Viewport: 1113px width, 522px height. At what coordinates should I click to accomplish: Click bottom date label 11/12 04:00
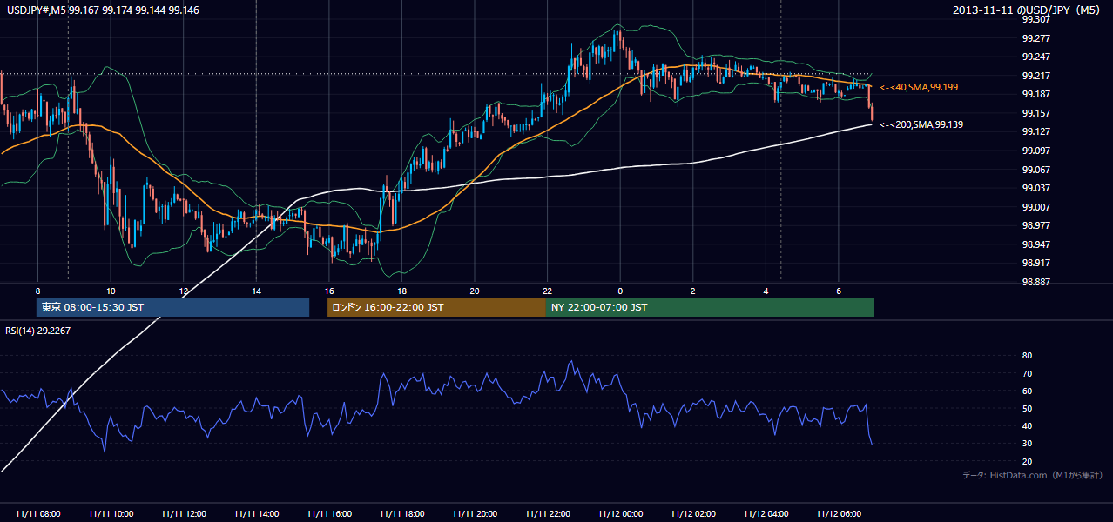[x=766, y=514]
